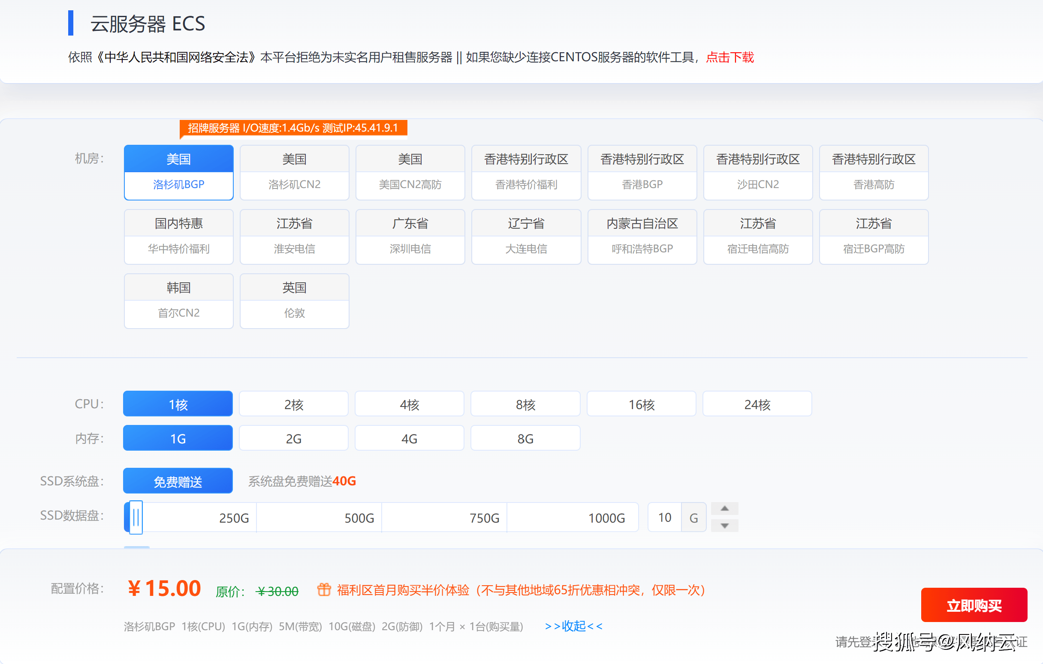The height and width of the screenshot is (664, 1043).
Task: Set CPU to 8核
Action: [x=525, y=404]
